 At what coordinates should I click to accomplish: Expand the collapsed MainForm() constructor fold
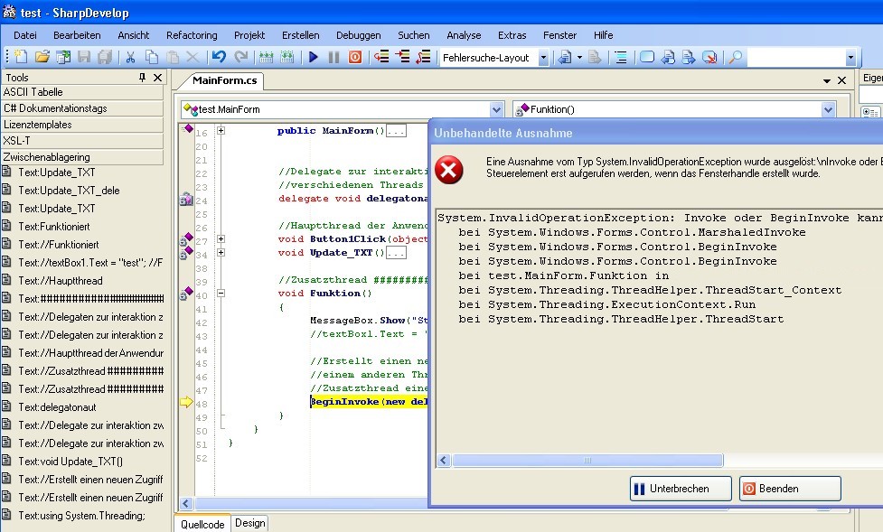click(221, 130)
